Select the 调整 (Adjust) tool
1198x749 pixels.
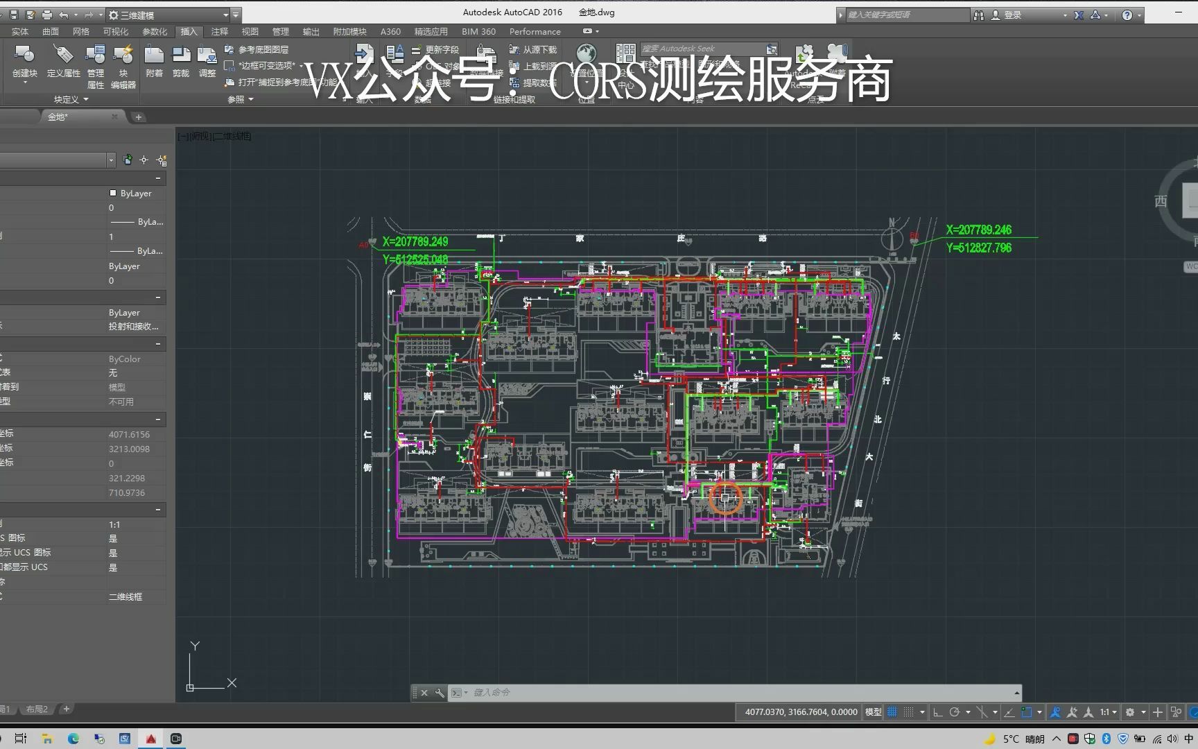click(207, 62)
